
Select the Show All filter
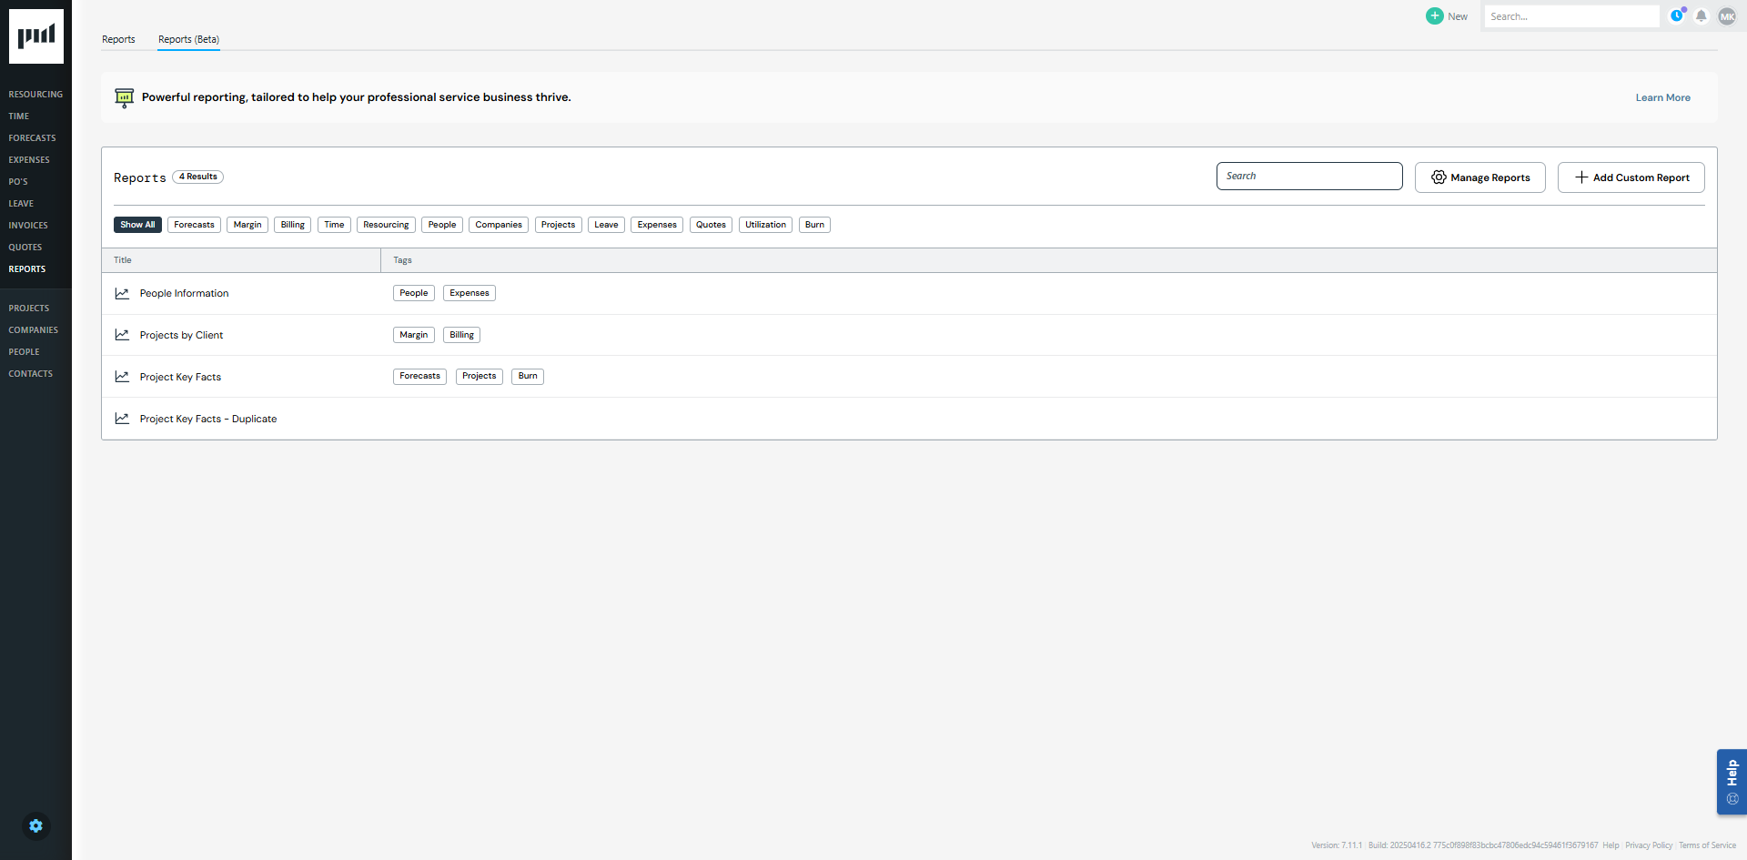click(137, 225)
